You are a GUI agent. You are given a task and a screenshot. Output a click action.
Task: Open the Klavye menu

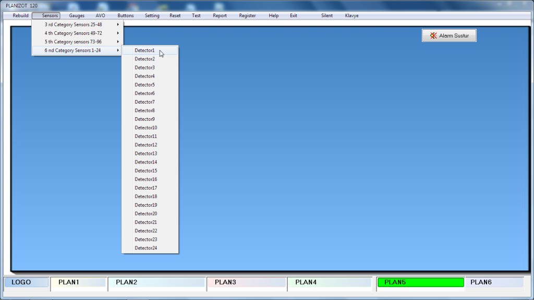[x=351, y=16]
